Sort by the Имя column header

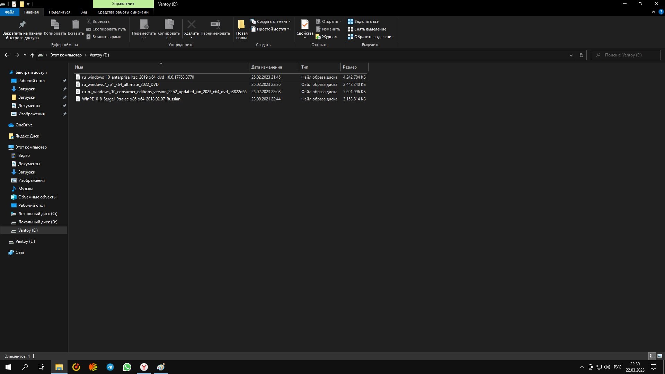[161, 67]
